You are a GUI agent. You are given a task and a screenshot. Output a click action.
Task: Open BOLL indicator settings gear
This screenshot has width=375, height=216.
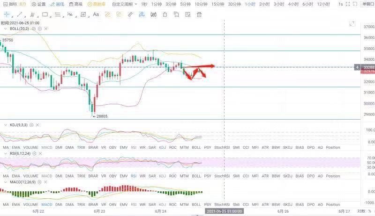click(39, 29)
